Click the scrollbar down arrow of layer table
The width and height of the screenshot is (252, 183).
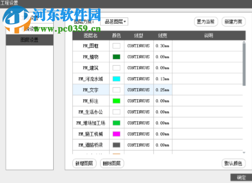[244, 152]
